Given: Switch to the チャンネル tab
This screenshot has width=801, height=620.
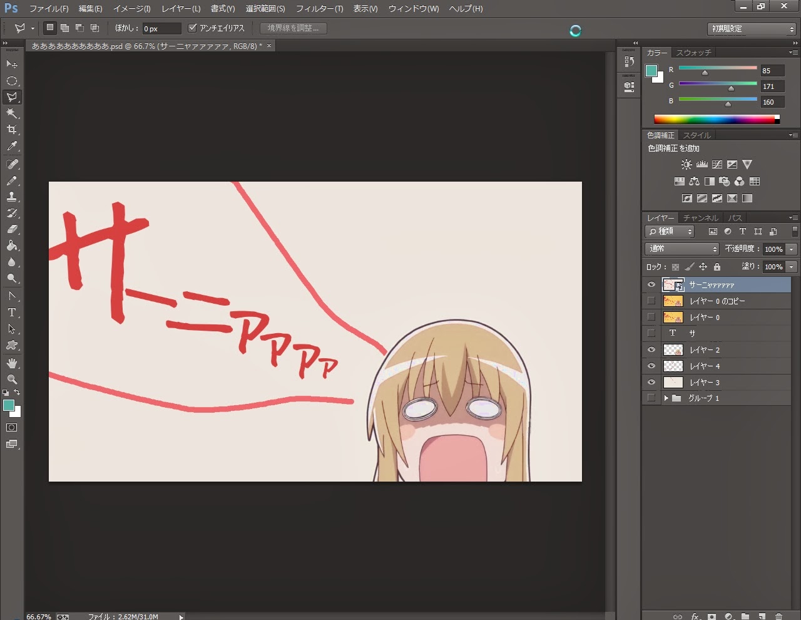Looking at the screenshot, I should [701, 218].
